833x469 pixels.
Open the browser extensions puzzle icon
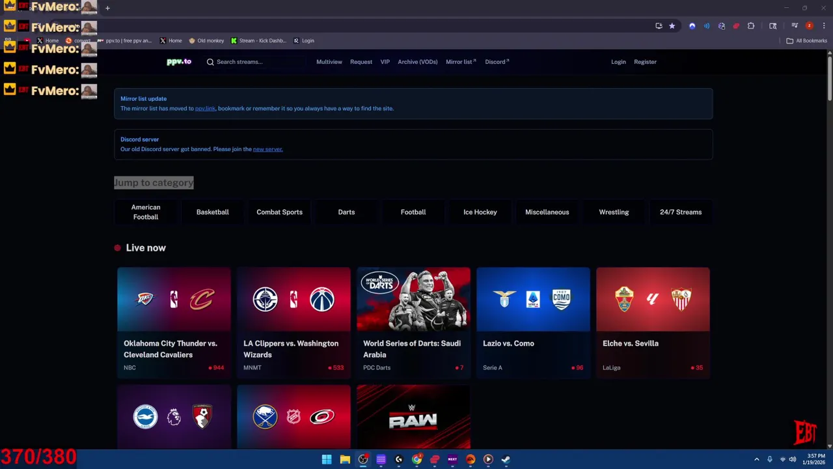pos(751,26)
